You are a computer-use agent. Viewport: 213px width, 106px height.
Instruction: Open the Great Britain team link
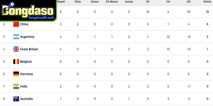(29, 49)
